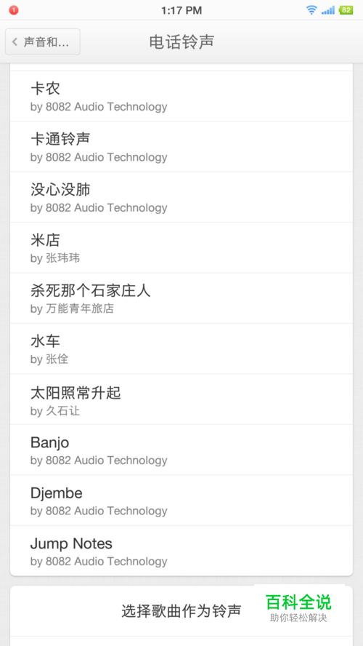Tap the cellular signal bars icon

coord(328,10)
